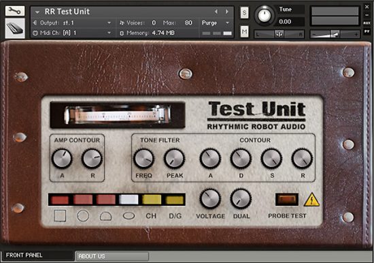
Task: Open instrument edit mode with wrench icon
Action: tap(15, 11)
